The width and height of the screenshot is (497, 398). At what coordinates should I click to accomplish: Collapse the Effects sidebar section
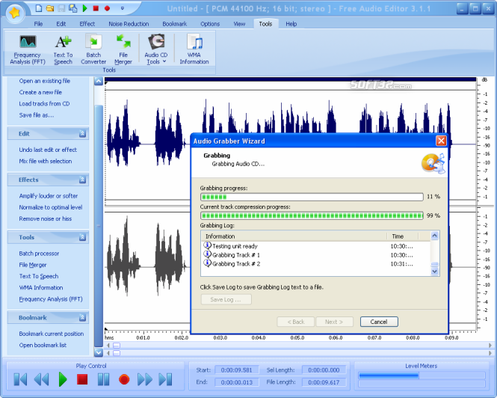pos(82,180)
